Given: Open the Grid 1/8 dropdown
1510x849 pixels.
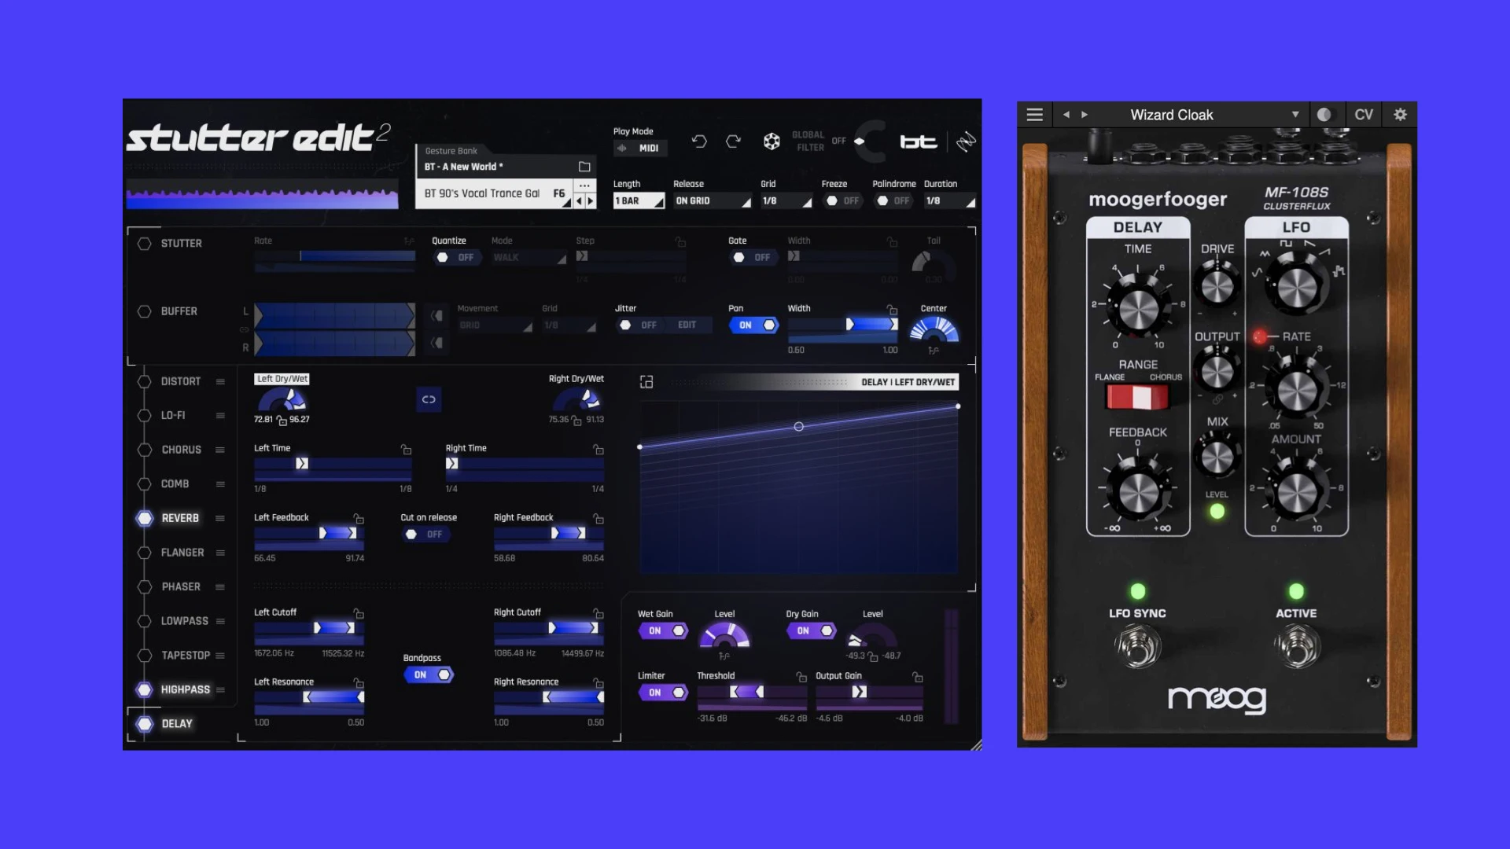Looking at the screenshot, I should [x=786, y=201].
